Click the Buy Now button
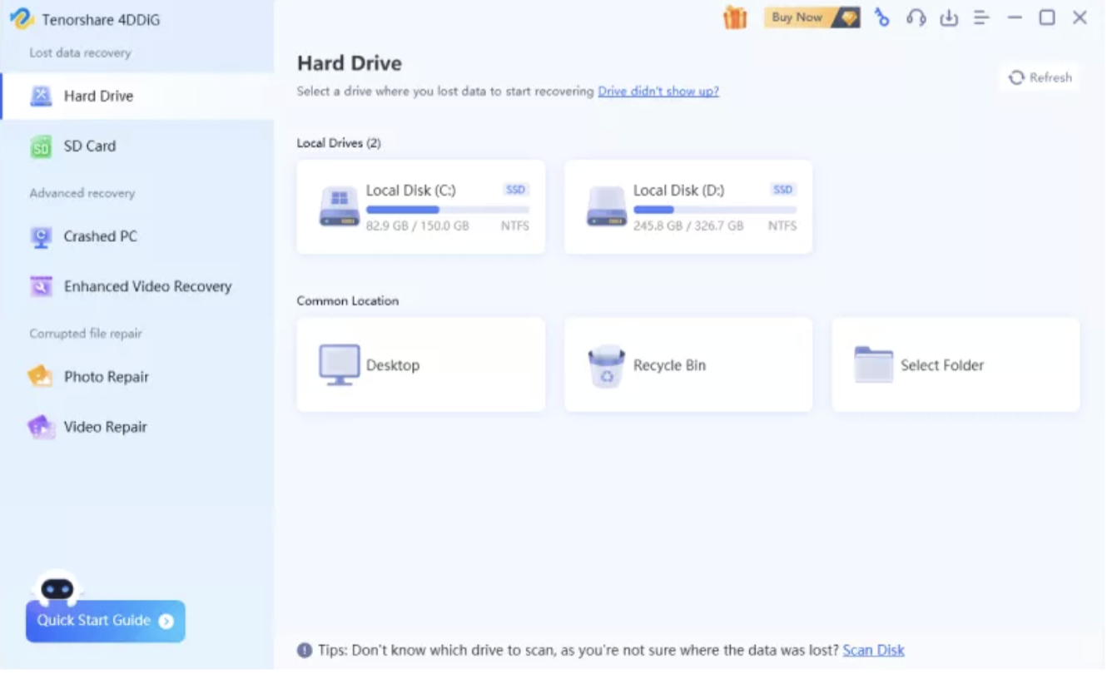This screenshot has height=674, width=1107. pos(811,17)
